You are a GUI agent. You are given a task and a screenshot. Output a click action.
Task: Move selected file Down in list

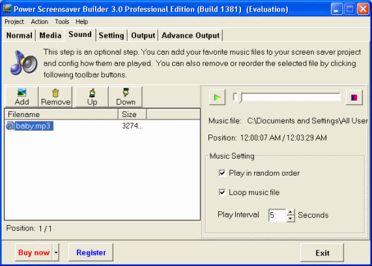point(126,97)
